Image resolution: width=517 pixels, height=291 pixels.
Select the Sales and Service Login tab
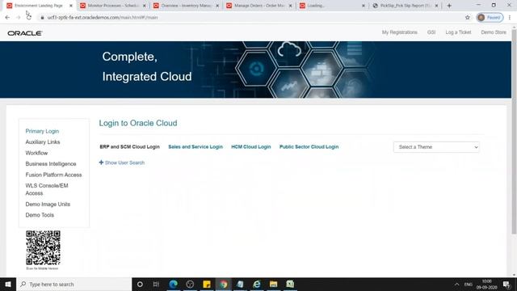coord(195,147)
